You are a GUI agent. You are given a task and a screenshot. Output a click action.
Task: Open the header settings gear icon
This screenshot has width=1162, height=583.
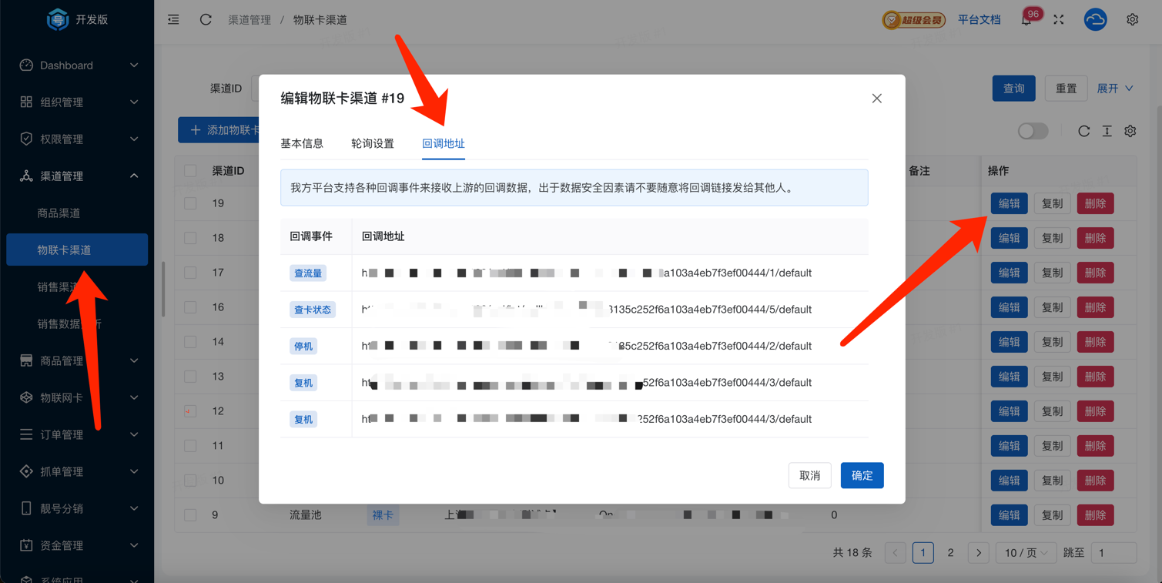1132,20
